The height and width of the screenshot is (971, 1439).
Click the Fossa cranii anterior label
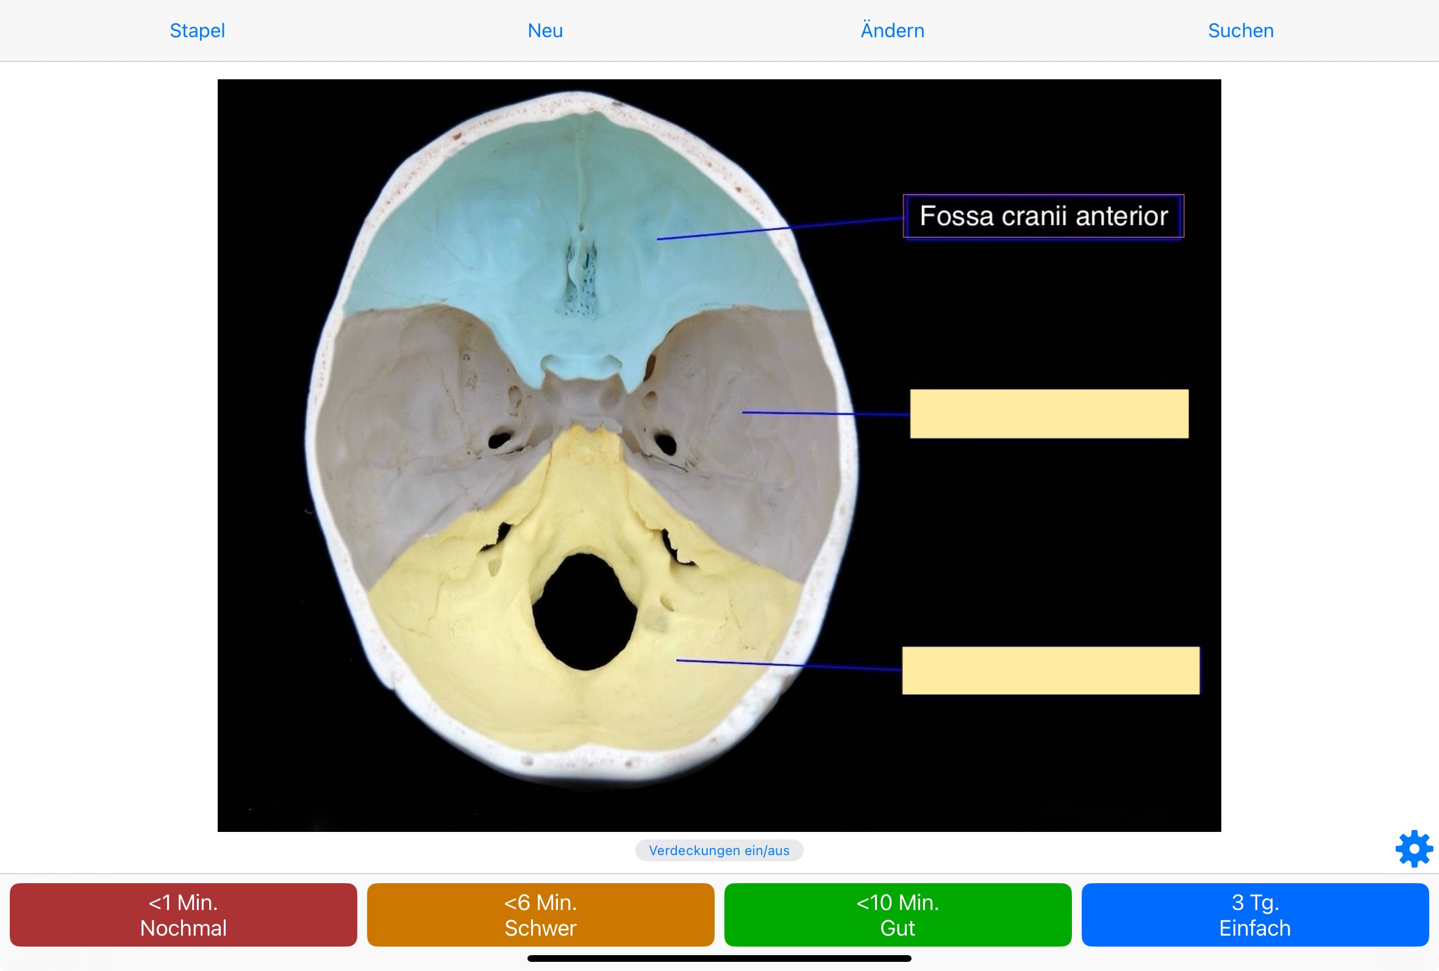point(1043,217)
